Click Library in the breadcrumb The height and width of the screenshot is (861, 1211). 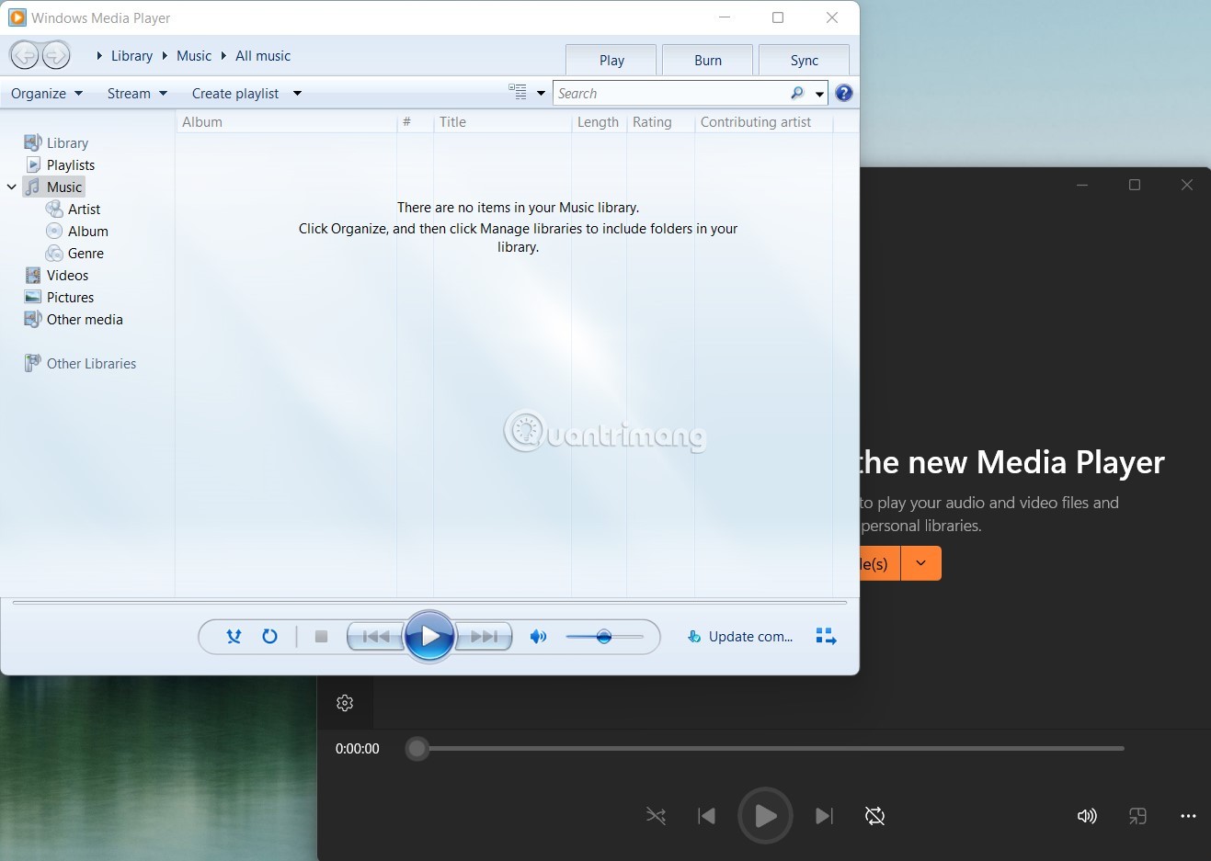tap(131, 55)
